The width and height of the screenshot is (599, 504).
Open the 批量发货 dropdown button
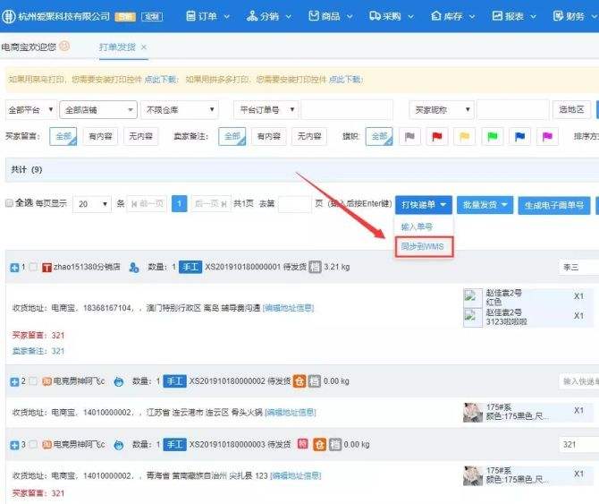[485, 205]
